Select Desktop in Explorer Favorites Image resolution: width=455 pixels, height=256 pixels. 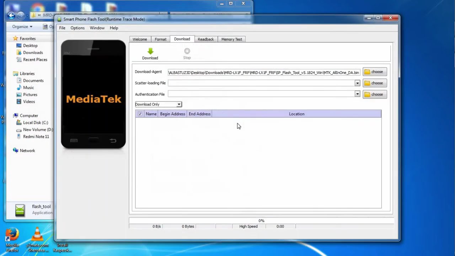(x=30, y=46)
